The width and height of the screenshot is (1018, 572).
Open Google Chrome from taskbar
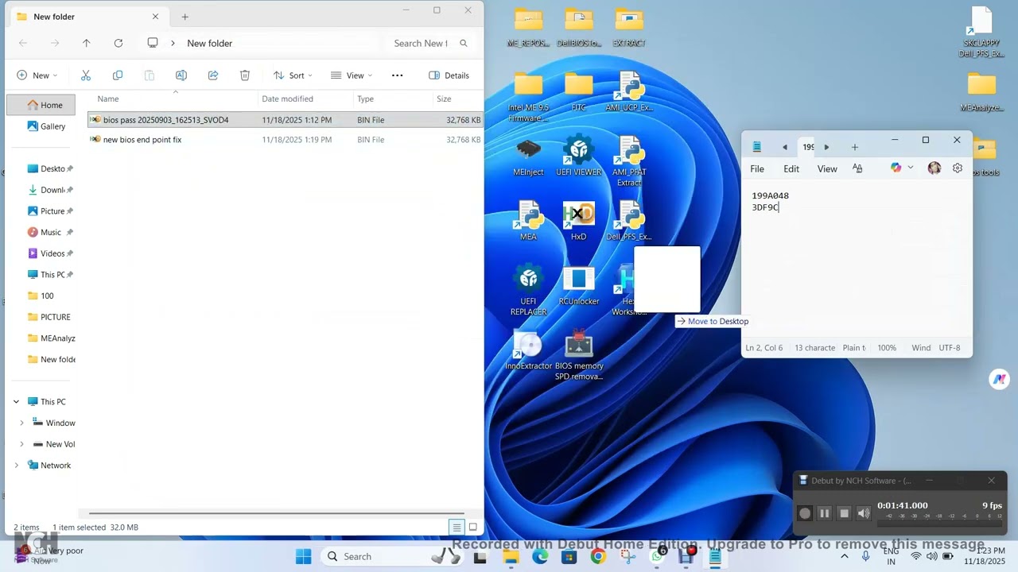[598, 557]
